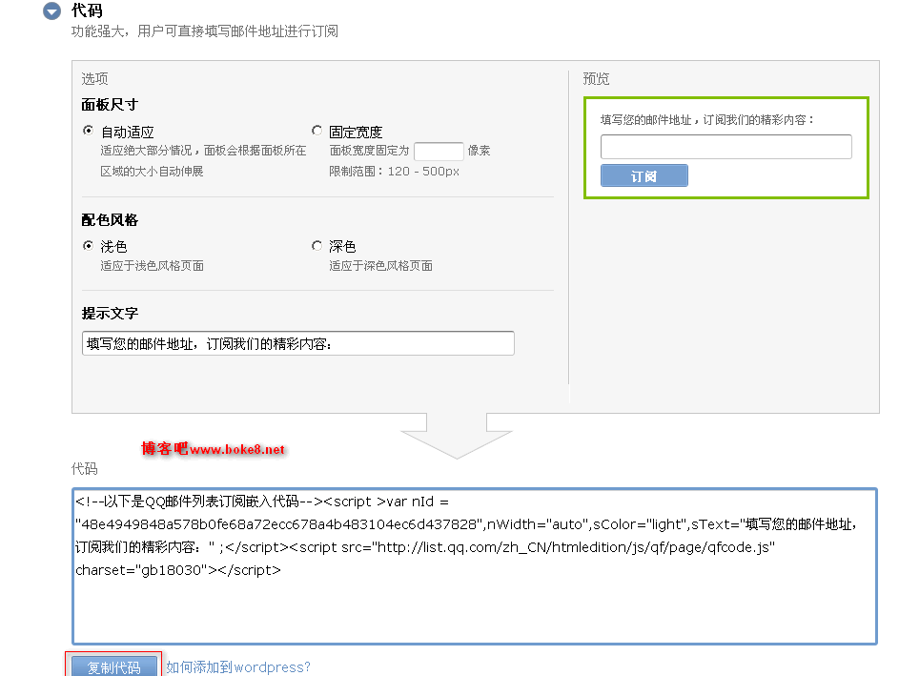Image resolution: width=899 pixels, height=676 pixels.
Task: Select the 自动适应 panel size option
Action: (x=88, y=131)
